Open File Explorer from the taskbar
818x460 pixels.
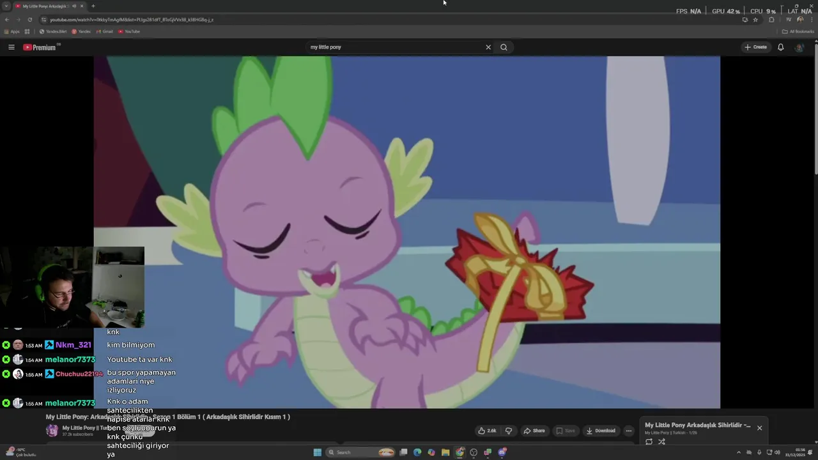pos(445,452)
